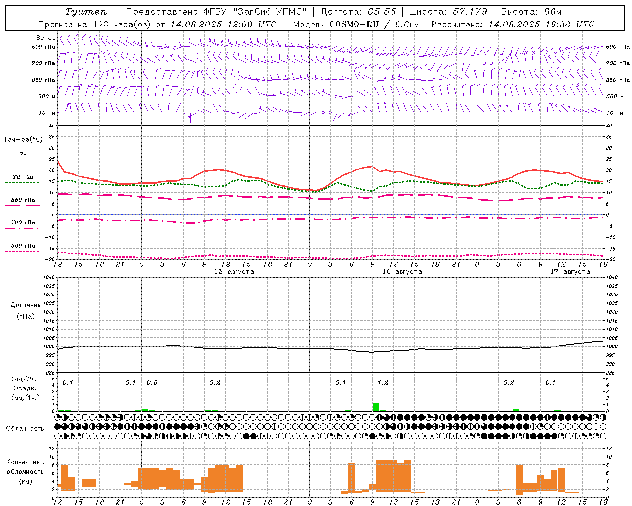Screen dimensions: 632x506
Task: Click '985' on the right pressure axis
Action: (x=611, y=373)
